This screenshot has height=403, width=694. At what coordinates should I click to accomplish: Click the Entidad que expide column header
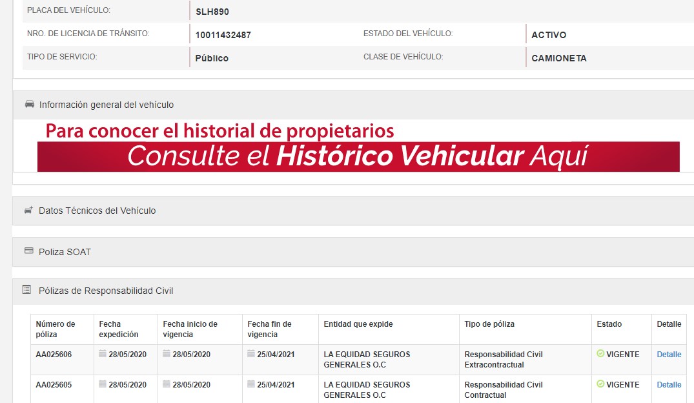pyautogui.click(x=358, y=324)
